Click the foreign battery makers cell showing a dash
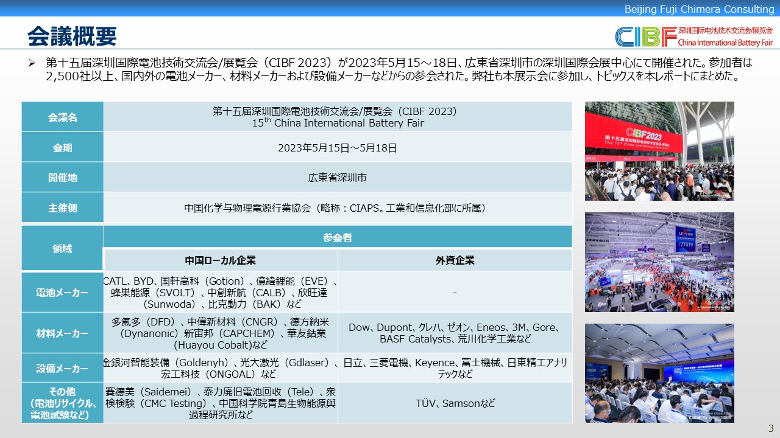This screenshot has height=438, width=780. click(x=455, y=292)
